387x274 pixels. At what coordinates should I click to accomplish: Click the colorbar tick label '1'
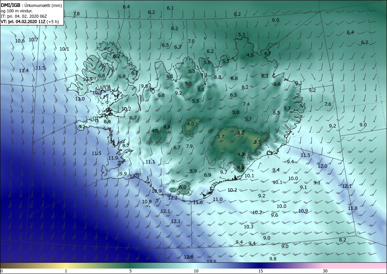(x=66, y=271)
